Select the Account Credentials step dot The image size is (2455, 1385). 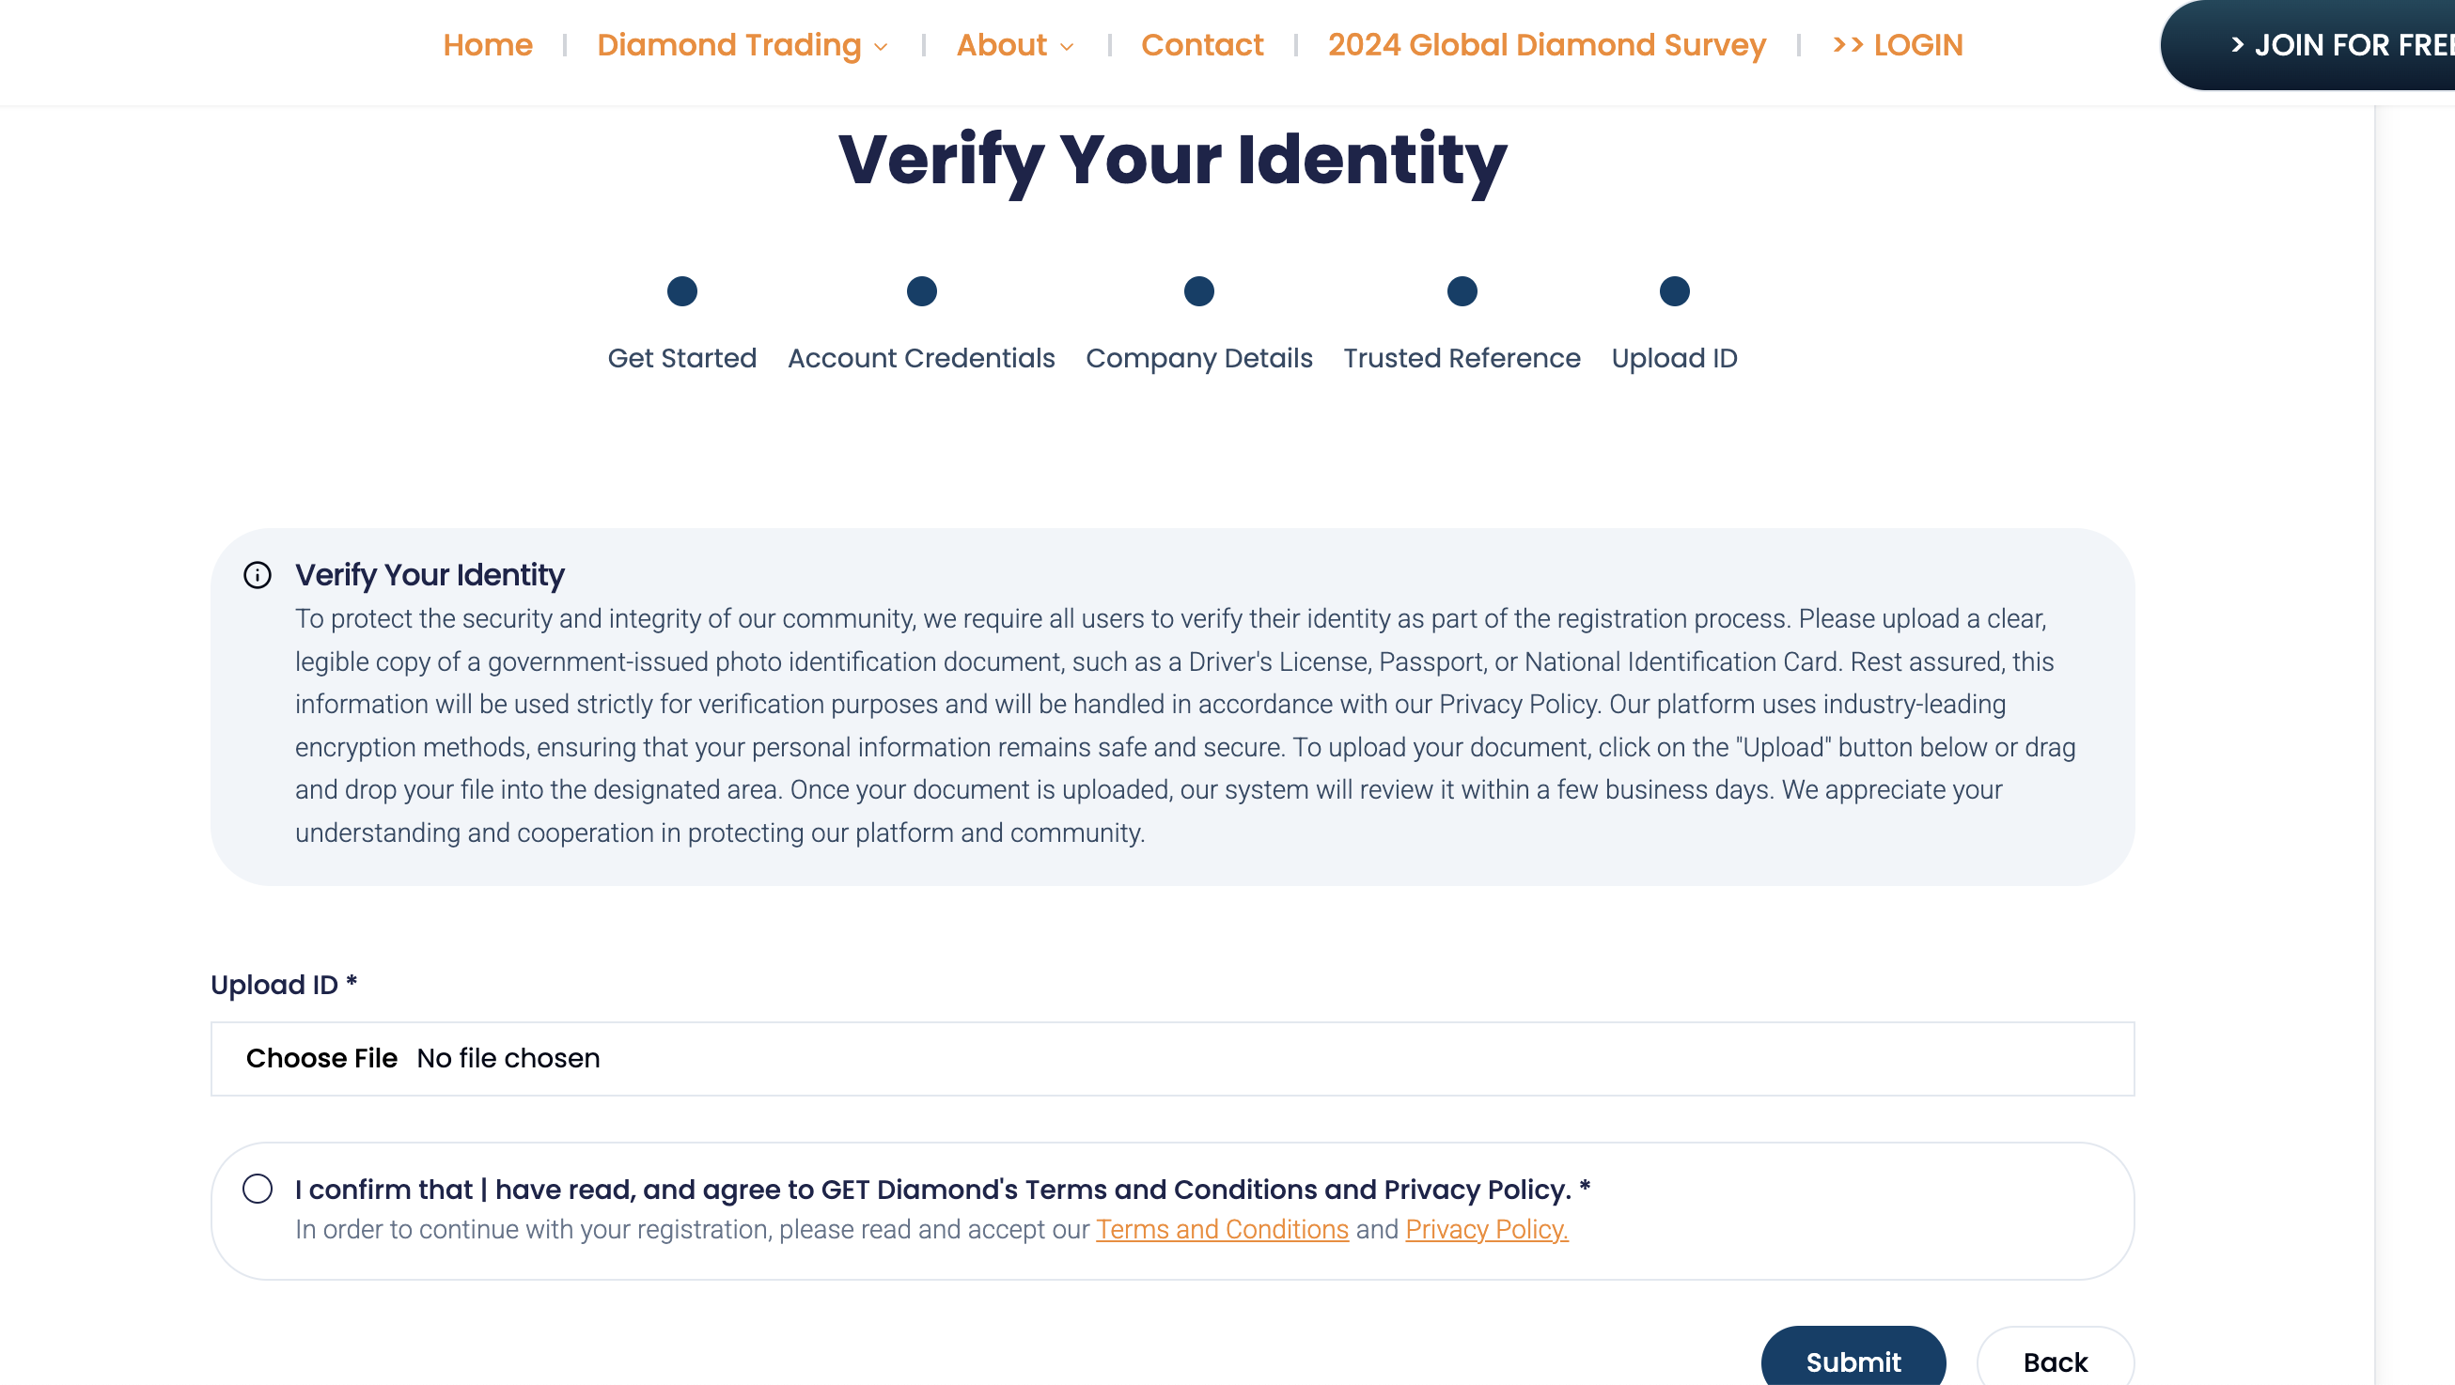[x=922, y=291]
